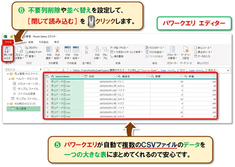Image resolution: width=235 pixels, height=167 pixels.
Task: Select the パラメーター1 query in the tree
Action: point(27,84)
